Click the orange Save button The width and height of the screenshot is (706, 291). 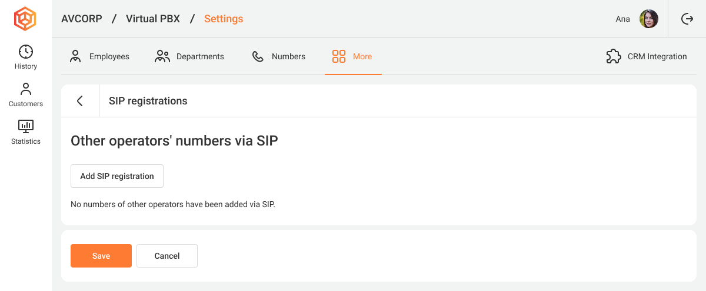point(101,256)
